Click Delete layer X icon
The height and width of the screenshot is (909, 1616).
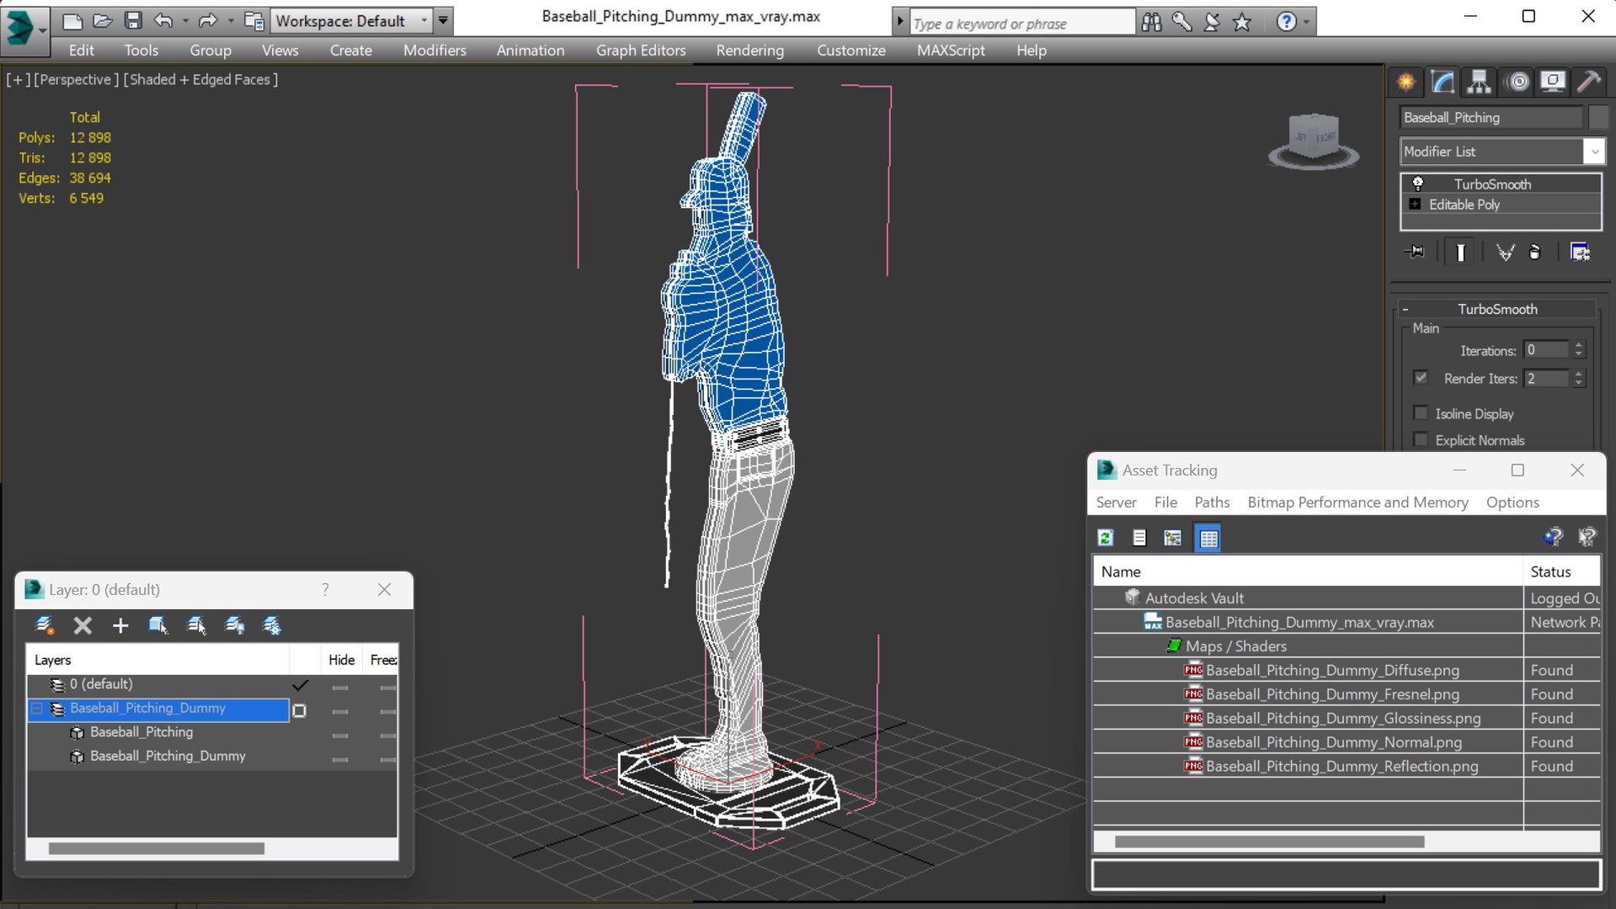click(x=83, y=625)
